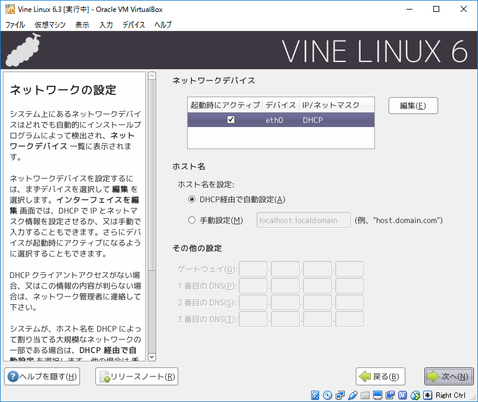
Task: Click the 編集 button
Action: [x=413, y=106]
